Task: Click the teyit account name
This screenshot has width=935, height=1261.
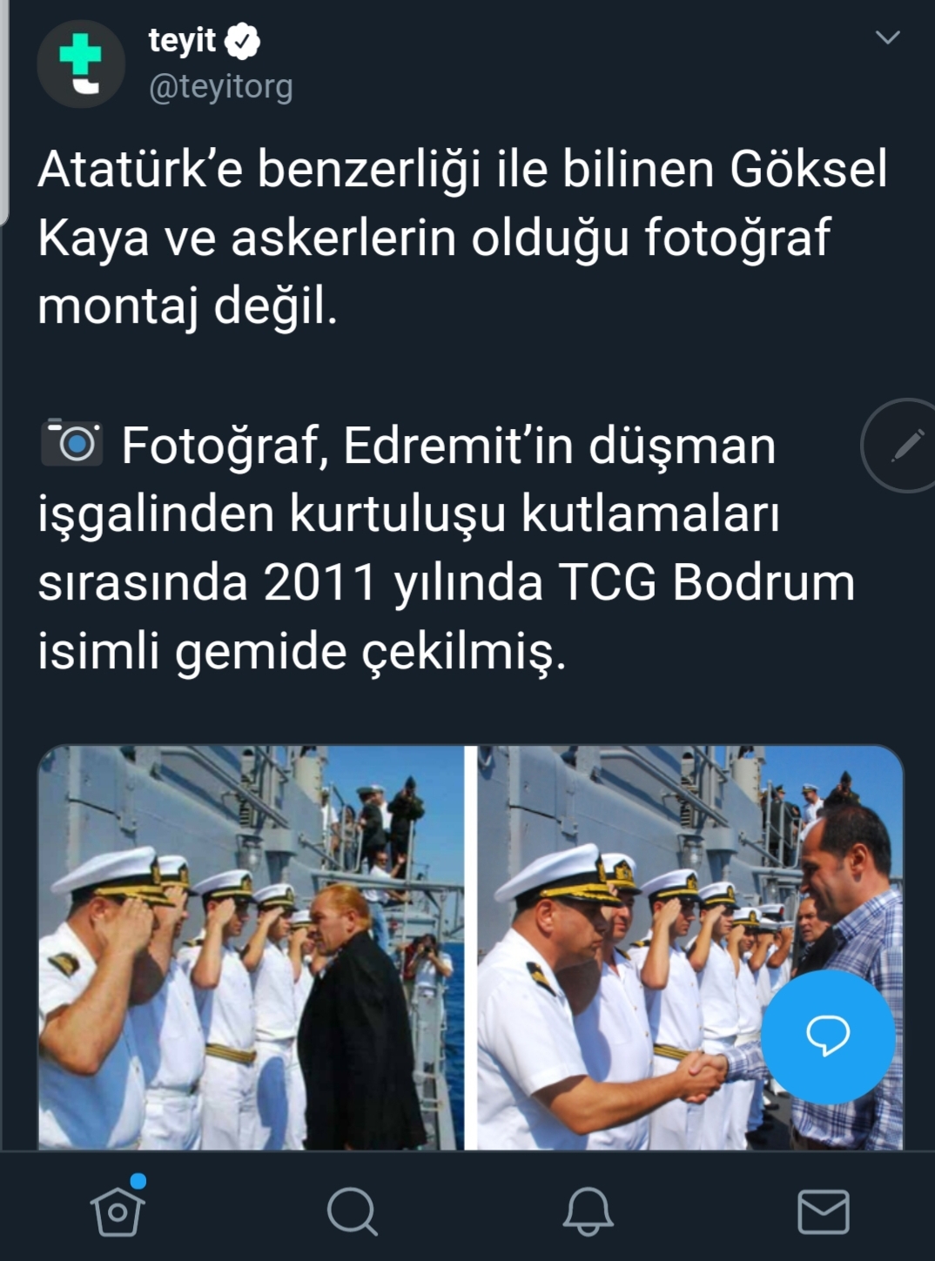Action: [182, 40]
